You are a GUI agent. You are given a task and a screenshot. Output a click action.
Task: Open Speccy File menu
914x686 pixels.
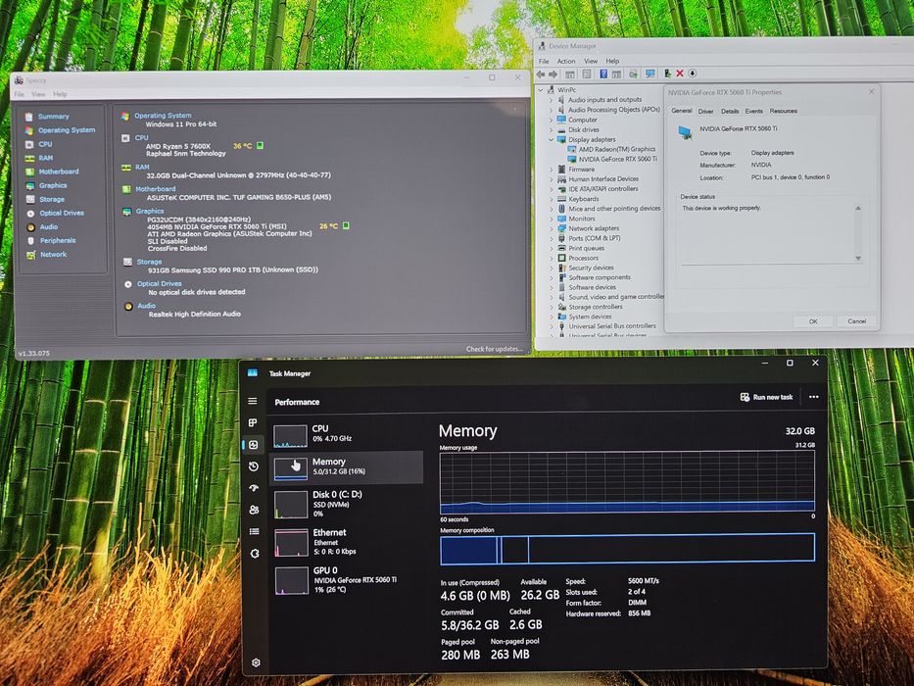[20, 94]
